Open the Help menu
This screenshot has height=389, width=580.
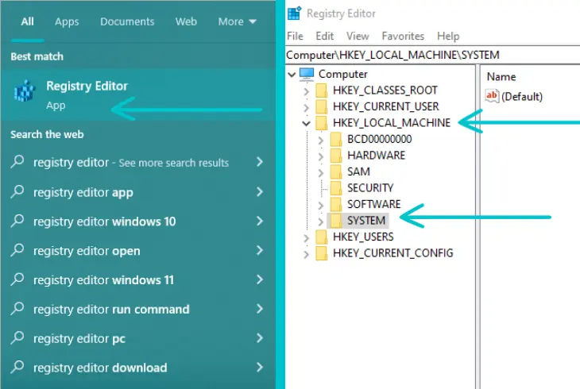[448, 36]
